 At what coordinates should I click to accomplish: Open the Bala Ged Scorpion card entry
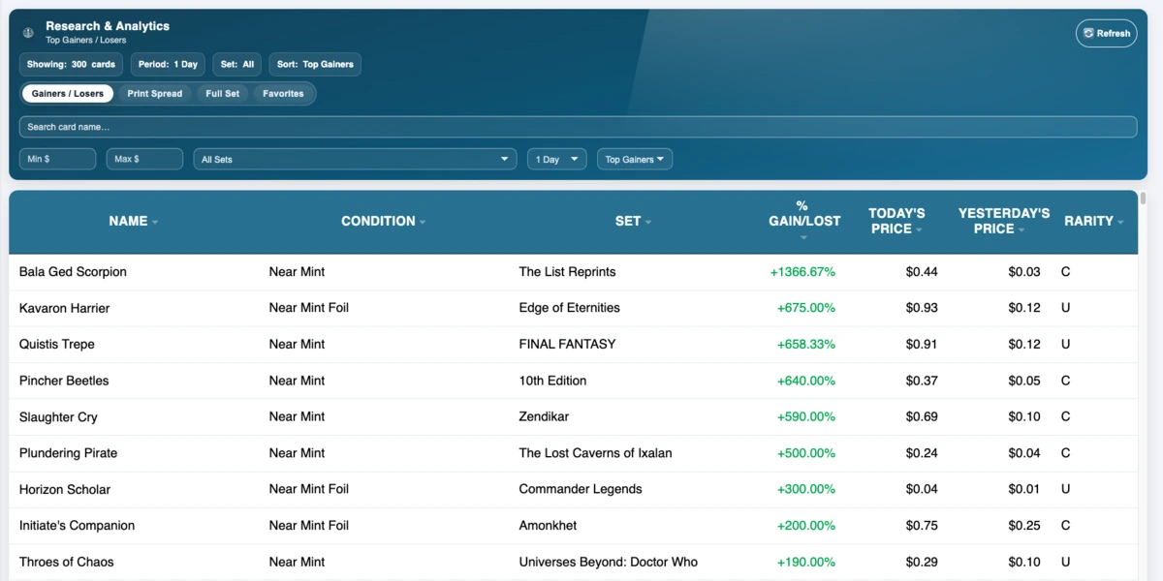pos(73,271)
